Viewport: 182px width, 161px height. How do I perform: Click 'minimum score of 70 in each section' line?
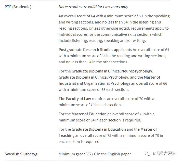click(x=90, y=105)
